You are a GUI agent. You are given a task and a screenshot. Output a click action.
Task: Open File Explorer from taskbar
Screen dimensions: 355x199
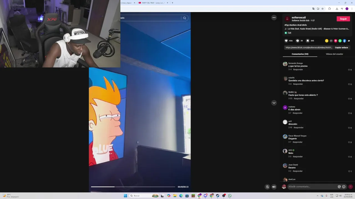point(175,196)
